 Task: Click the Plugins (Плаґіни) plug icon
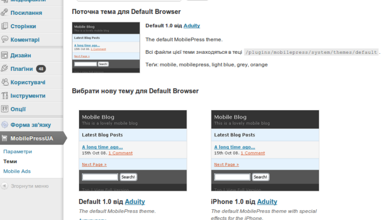(5, 69)
